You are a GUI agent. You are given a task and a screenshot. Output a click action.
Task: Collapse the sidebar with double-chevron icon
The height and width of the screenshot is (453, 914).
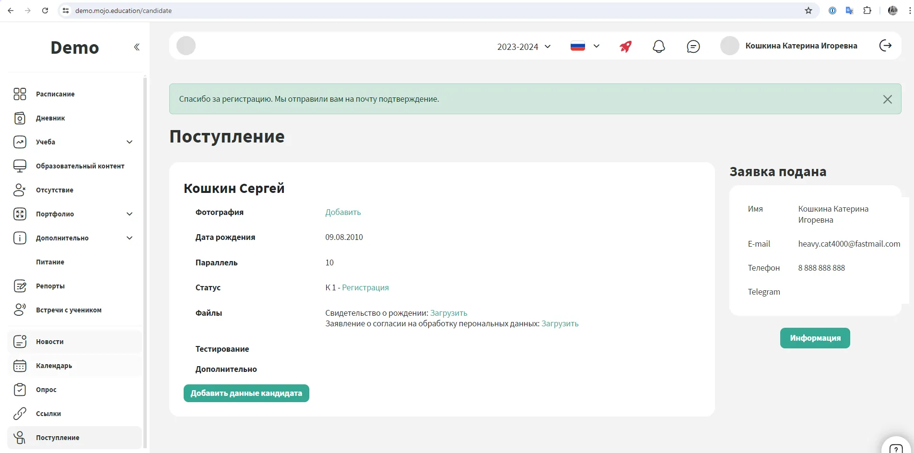click(137, 47)
